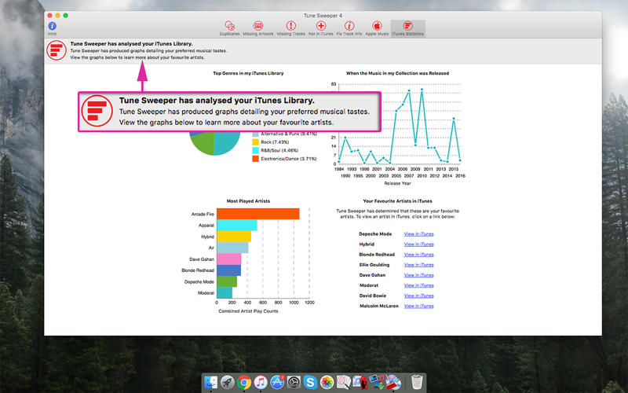
Task: Click the yellow Hybrid bar in chart
Action: coord(234,237)
